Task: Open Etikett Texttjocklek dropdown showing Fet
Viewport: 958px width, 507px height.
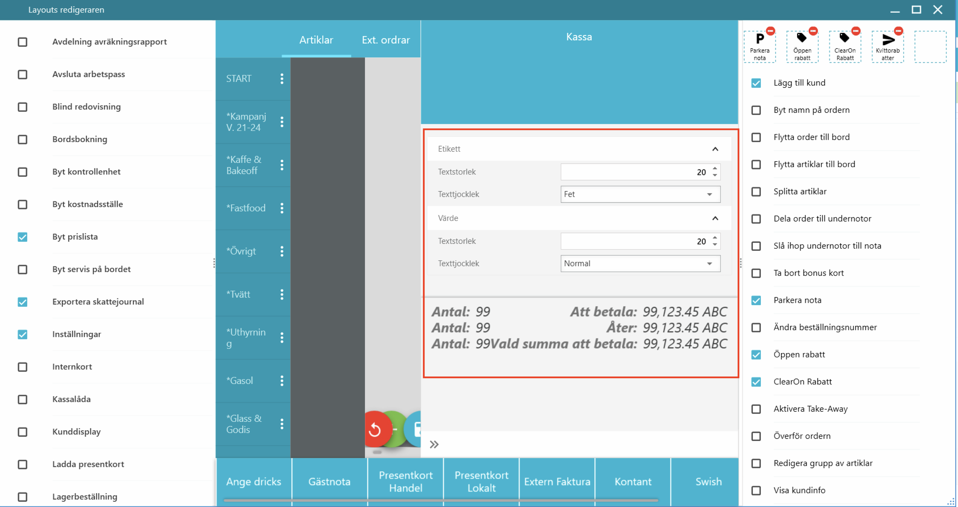Action: pyautogui.click(x=640, y=194)
